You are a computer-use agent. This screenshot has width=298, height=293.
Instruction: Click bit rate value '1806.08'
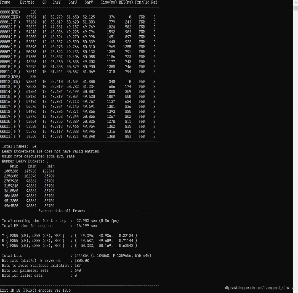pos(81,260)
